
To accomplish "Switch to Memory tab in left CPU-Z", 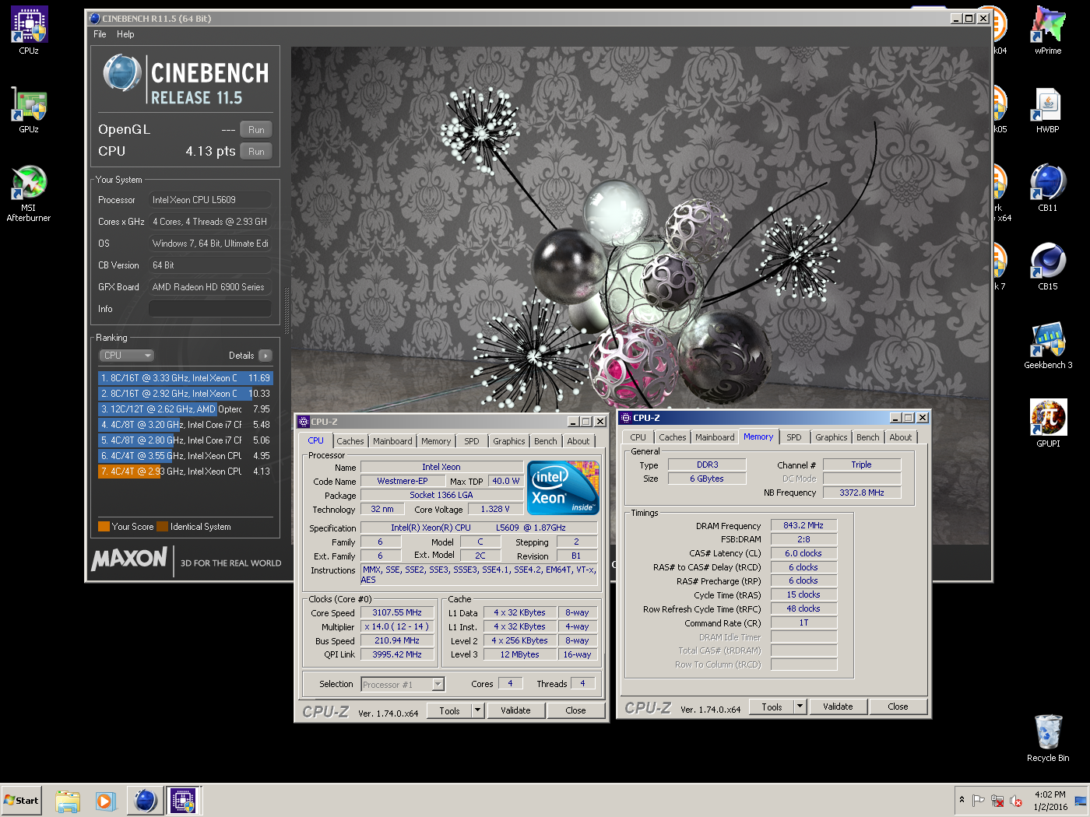I will click(436, 441).
